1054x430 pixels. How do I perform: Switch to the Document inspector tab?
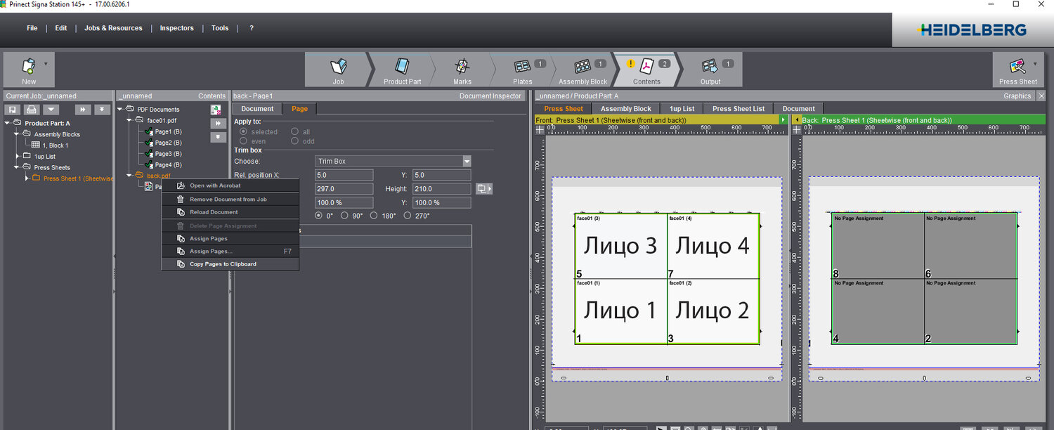click(257, 109)
